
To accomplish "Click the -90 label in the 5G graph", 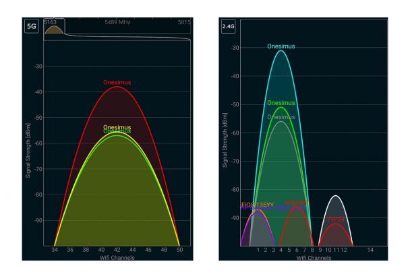I will [38, 220].
